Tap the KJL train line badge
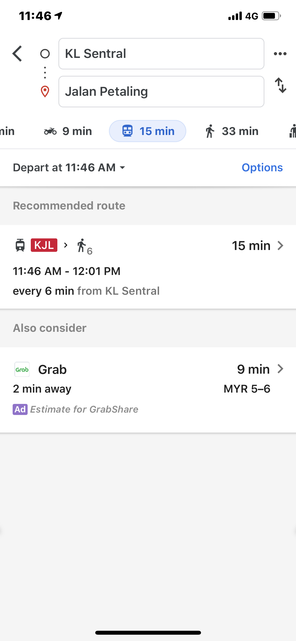The height and width of the screenshot is (641, 296). point(44,245)
